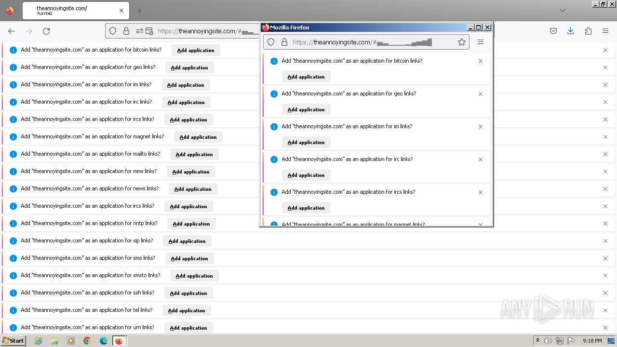Switch to Firefox taskbar button

(119, 341)
